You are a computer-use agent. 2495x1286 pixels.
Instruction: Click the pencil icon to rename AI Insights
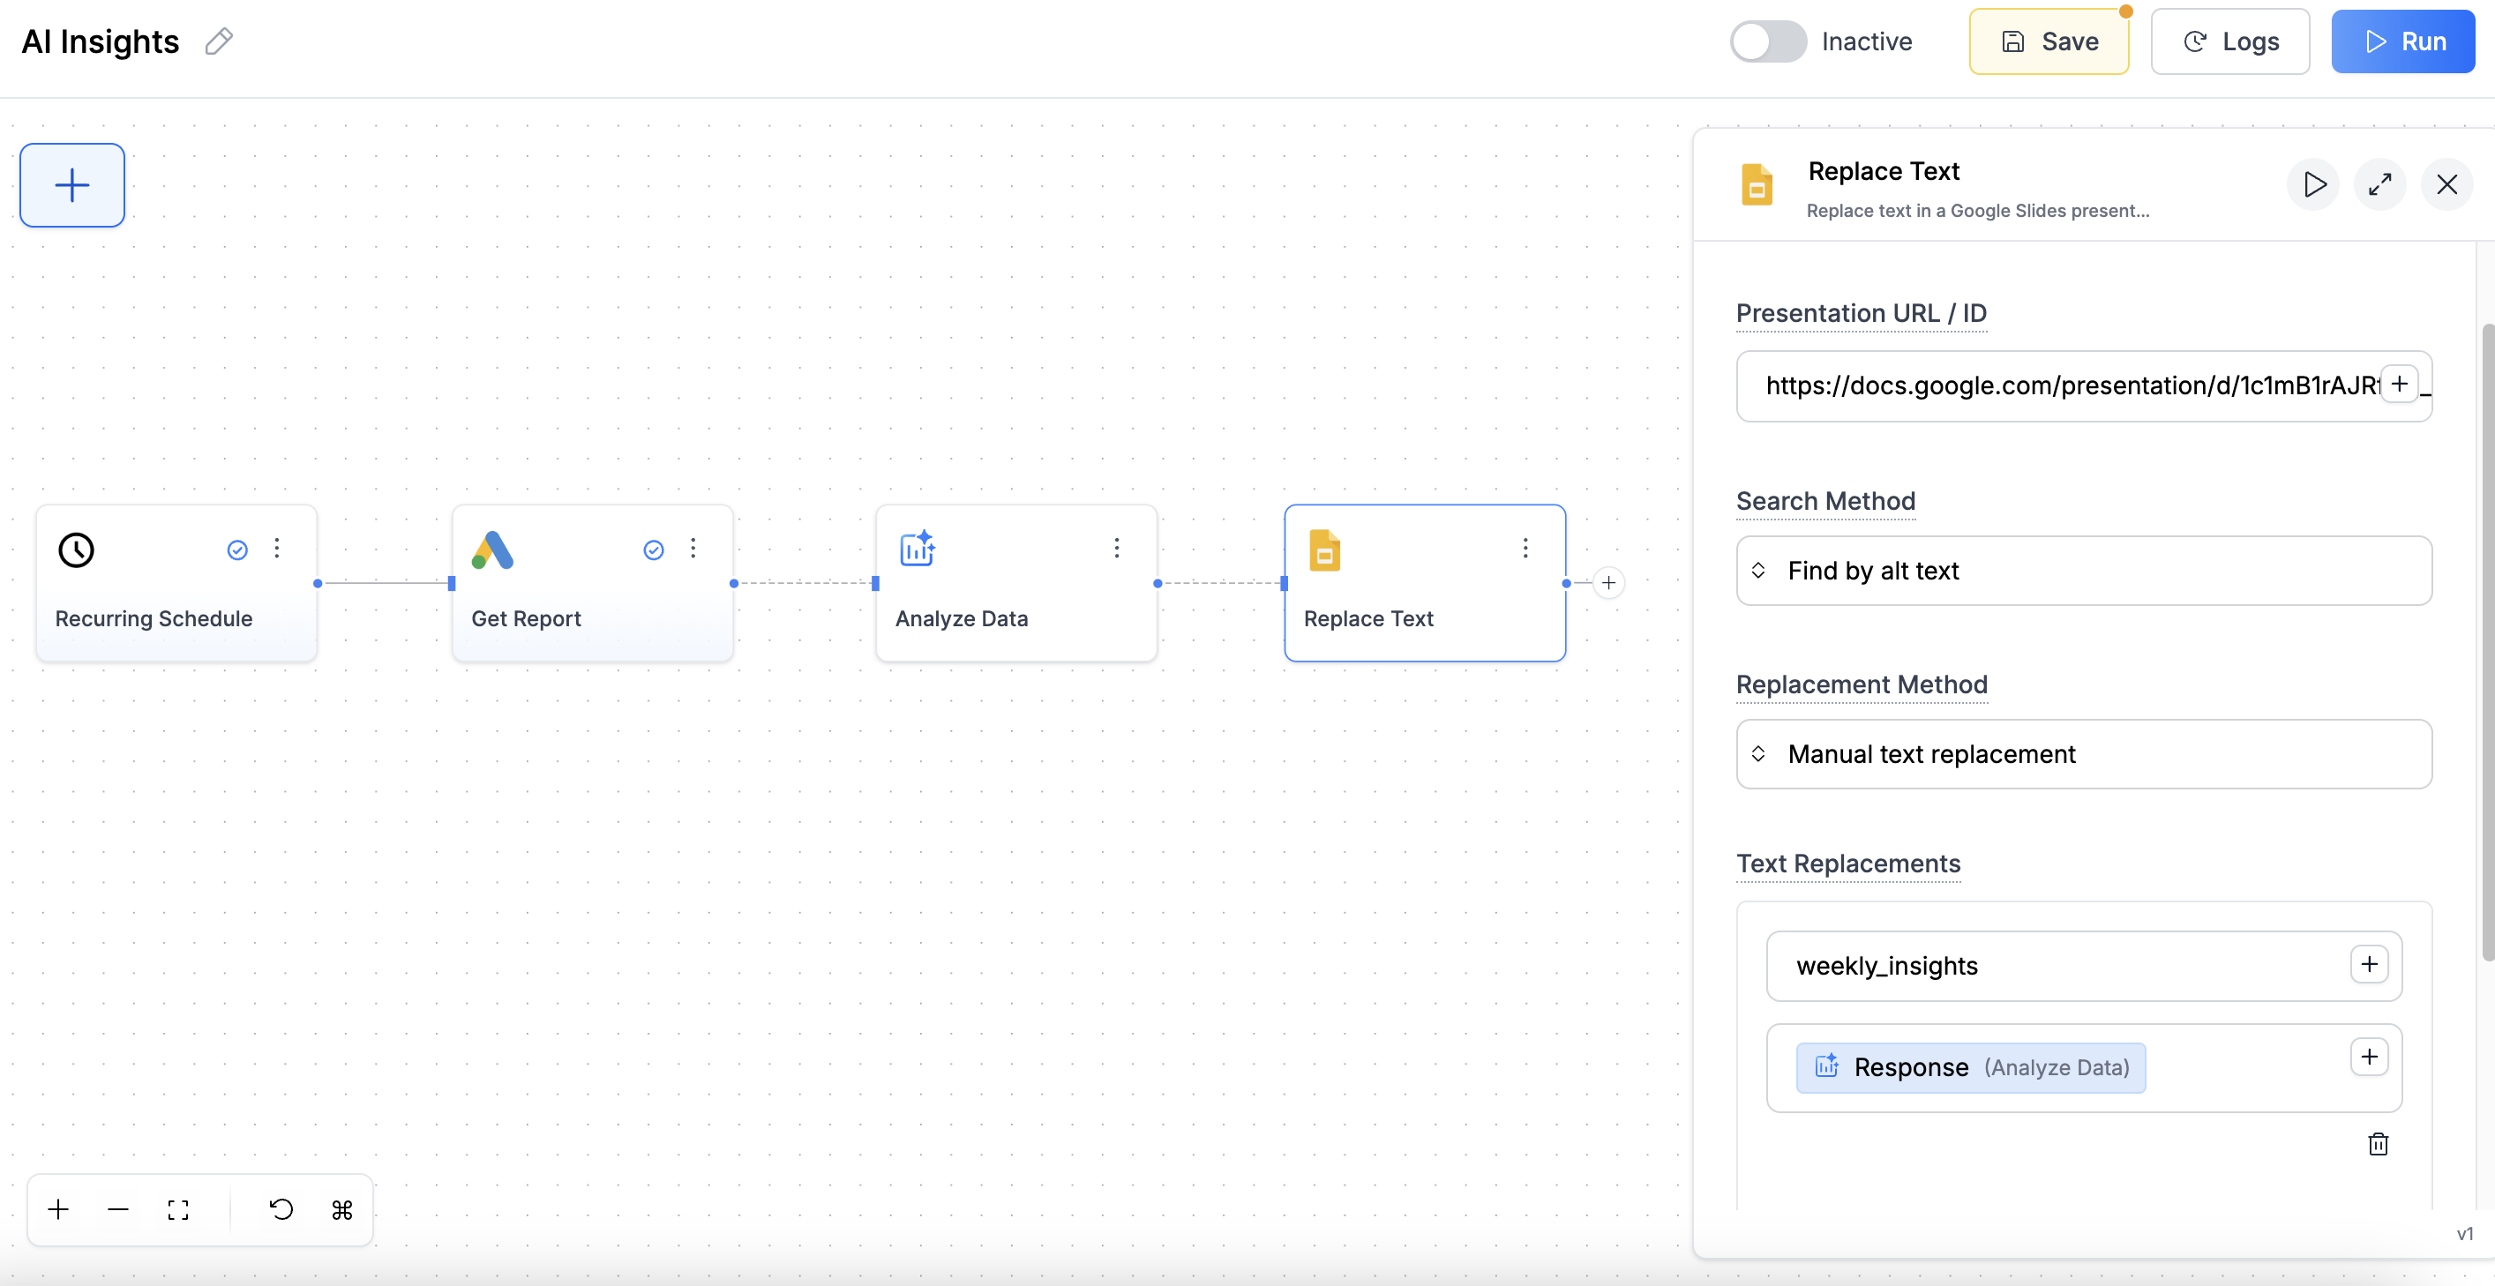point(219,41)
